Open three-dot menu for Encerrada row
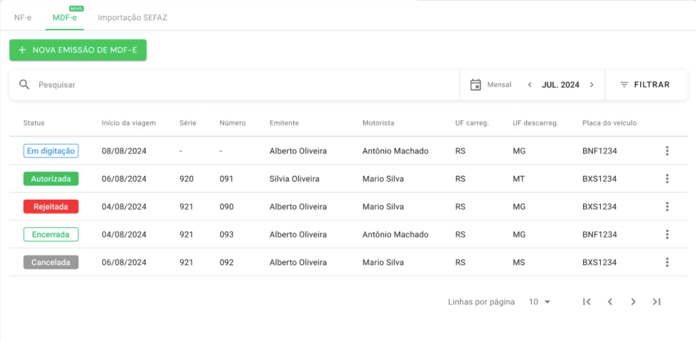696x341 pixels. click(x=667, y=234)
